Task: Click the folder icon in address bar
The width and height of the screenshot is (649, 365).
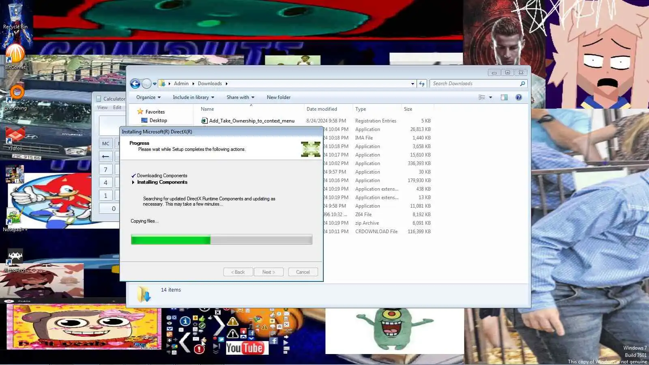Action: point(162,84)
